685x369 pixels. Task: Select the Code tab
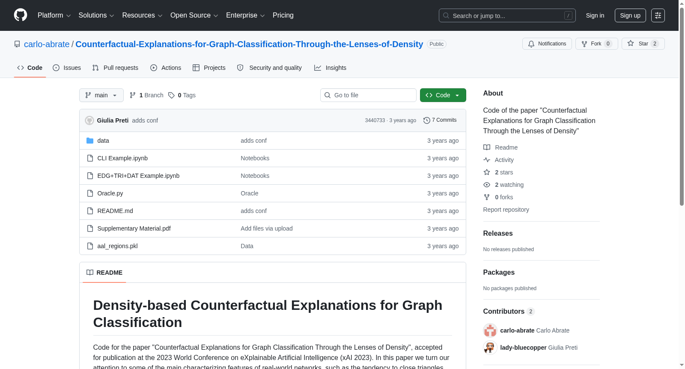point(30,68)
